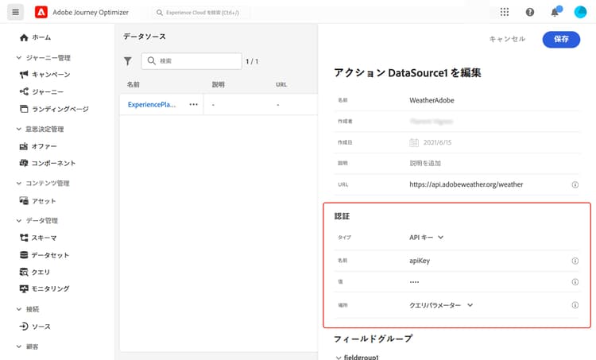Collapse the 接続 section
Image resolution: width=596 pixels, height=360 pixels.
coord(18,309)
